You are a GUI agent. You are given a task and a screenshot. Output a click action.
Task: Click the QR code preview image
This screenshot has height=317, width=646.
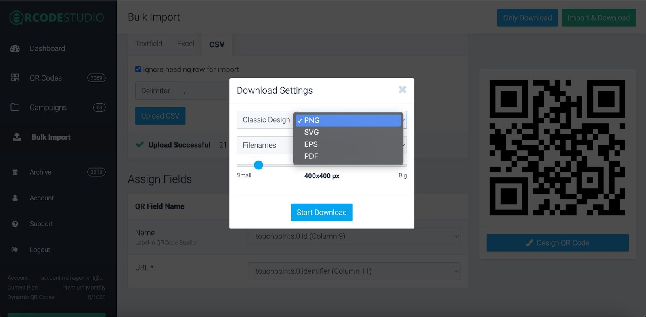pyautogui.click(x=557, y=148)
